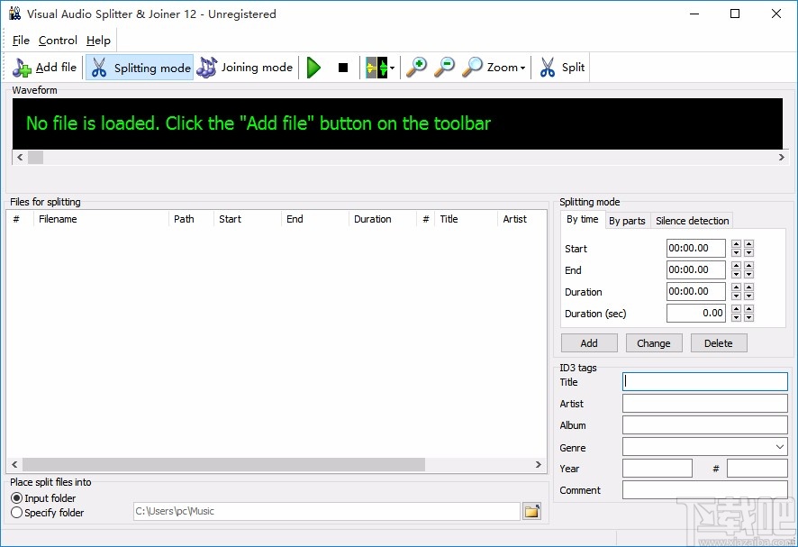Select the Silence detection tab

pos(692,221)
